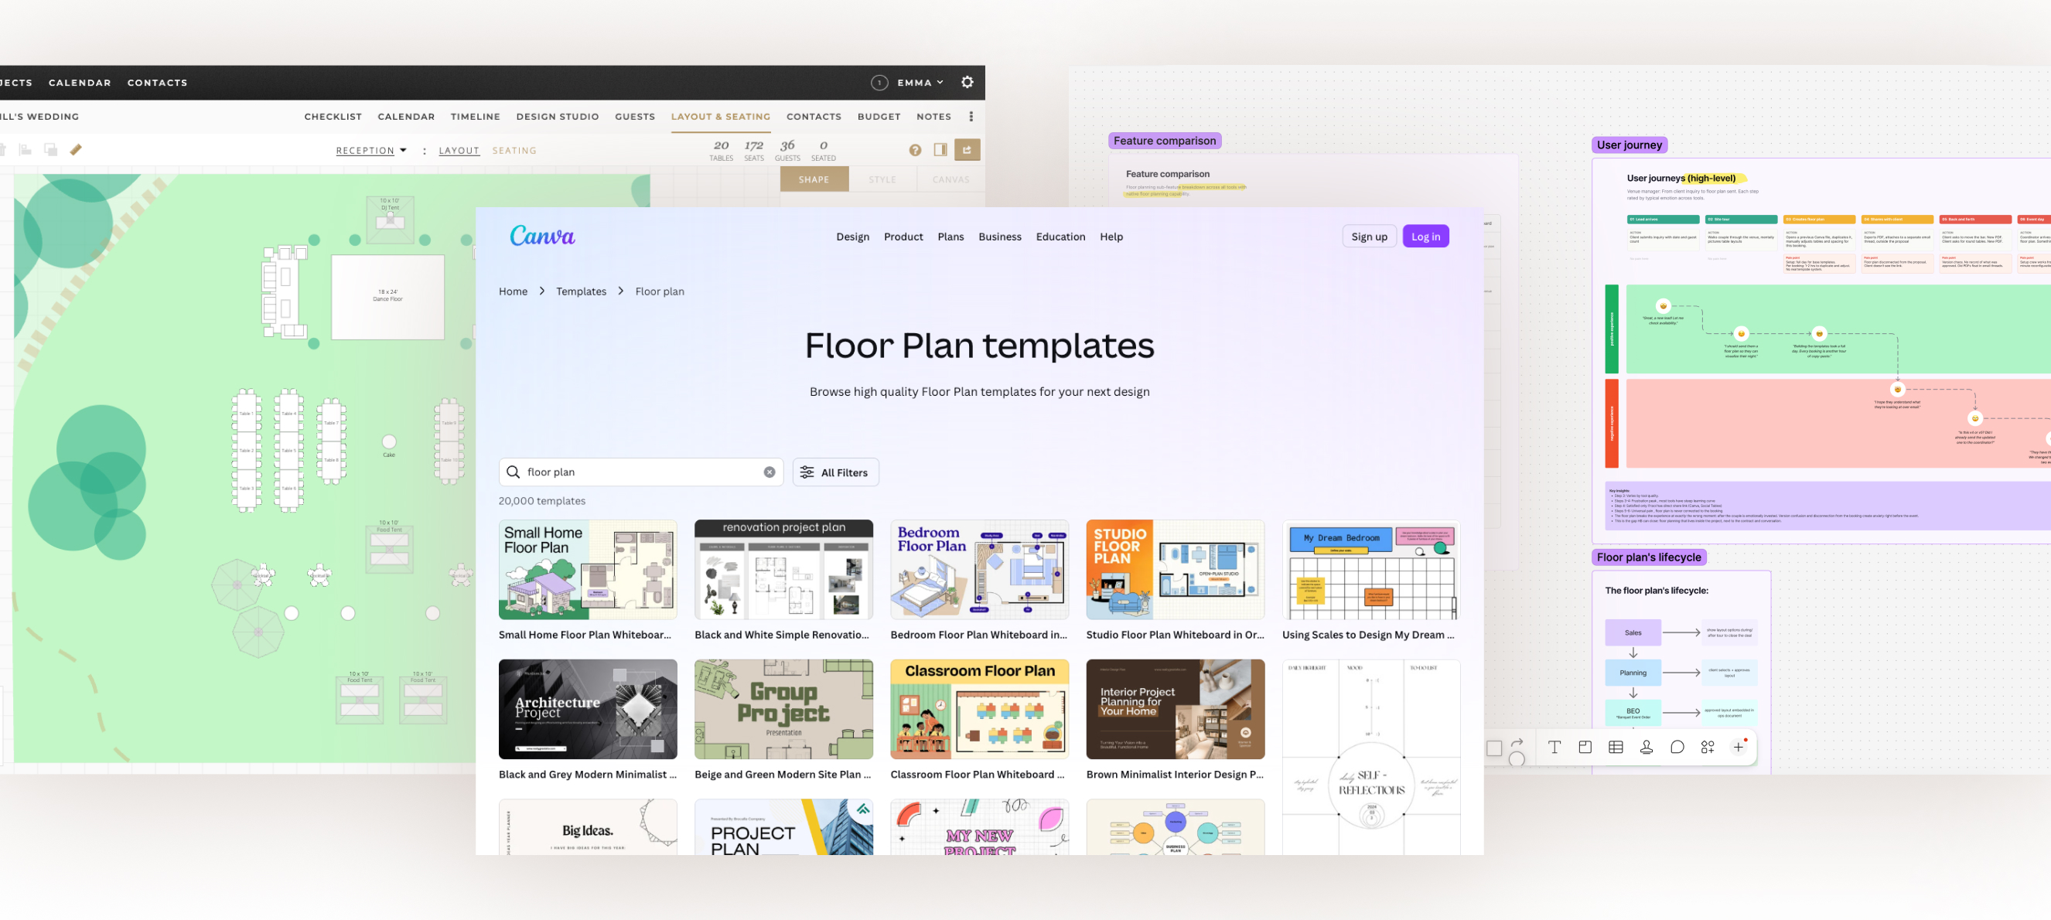Select the stamp tool in whiteboard toolbar
The height and width of the screenshot is (920, 2051).
[x=1647, y=748]
